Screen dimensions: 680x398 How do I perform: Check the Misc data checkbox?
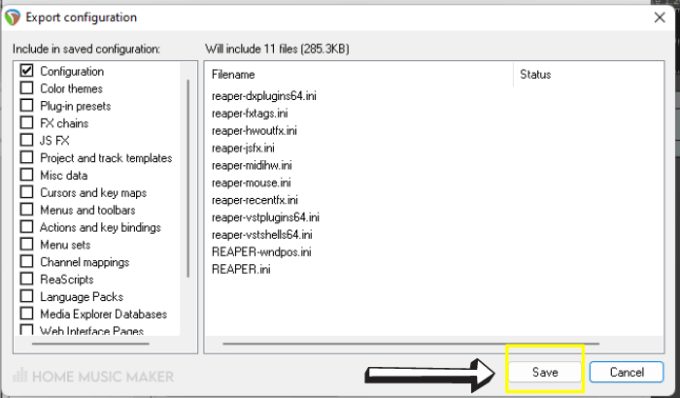(x=27, y=175)
